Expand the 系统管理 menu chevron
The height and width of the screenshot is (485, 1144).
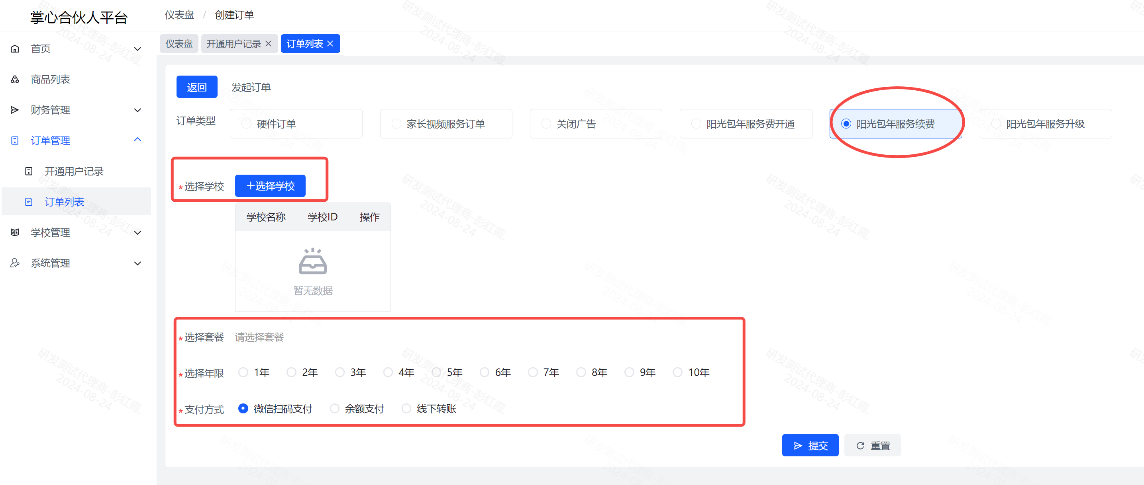pyautogui.click(x=138, y=263)
